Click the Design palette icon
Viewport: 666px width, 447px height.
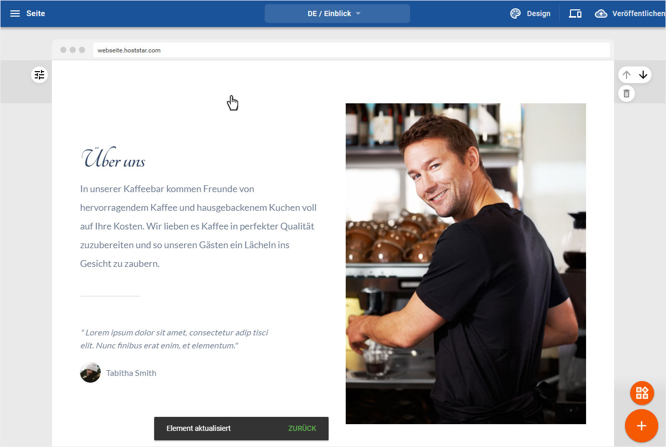(x=515, y=13)
